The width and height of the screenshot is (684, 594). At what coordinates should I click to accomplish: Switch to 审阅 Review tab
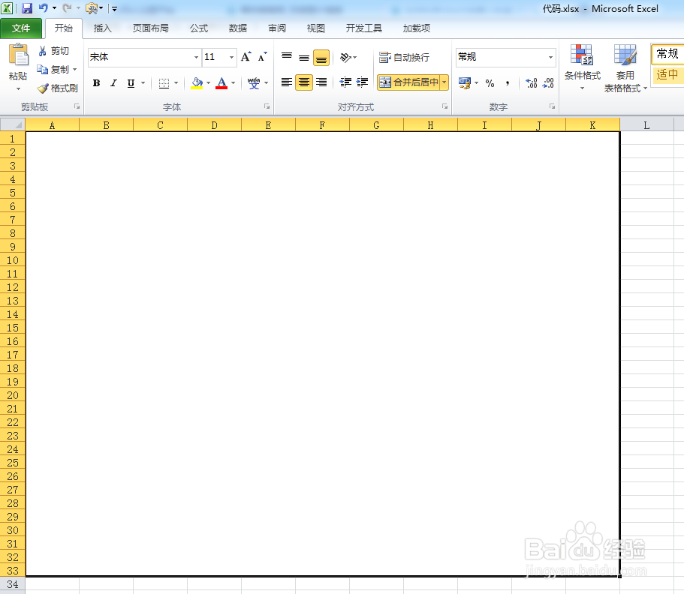[x=277, y=28]
